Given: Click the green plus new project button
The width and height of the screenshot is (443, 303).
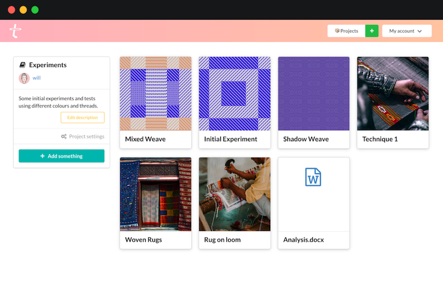Looking at the screenshot, I should pos(372,31).
